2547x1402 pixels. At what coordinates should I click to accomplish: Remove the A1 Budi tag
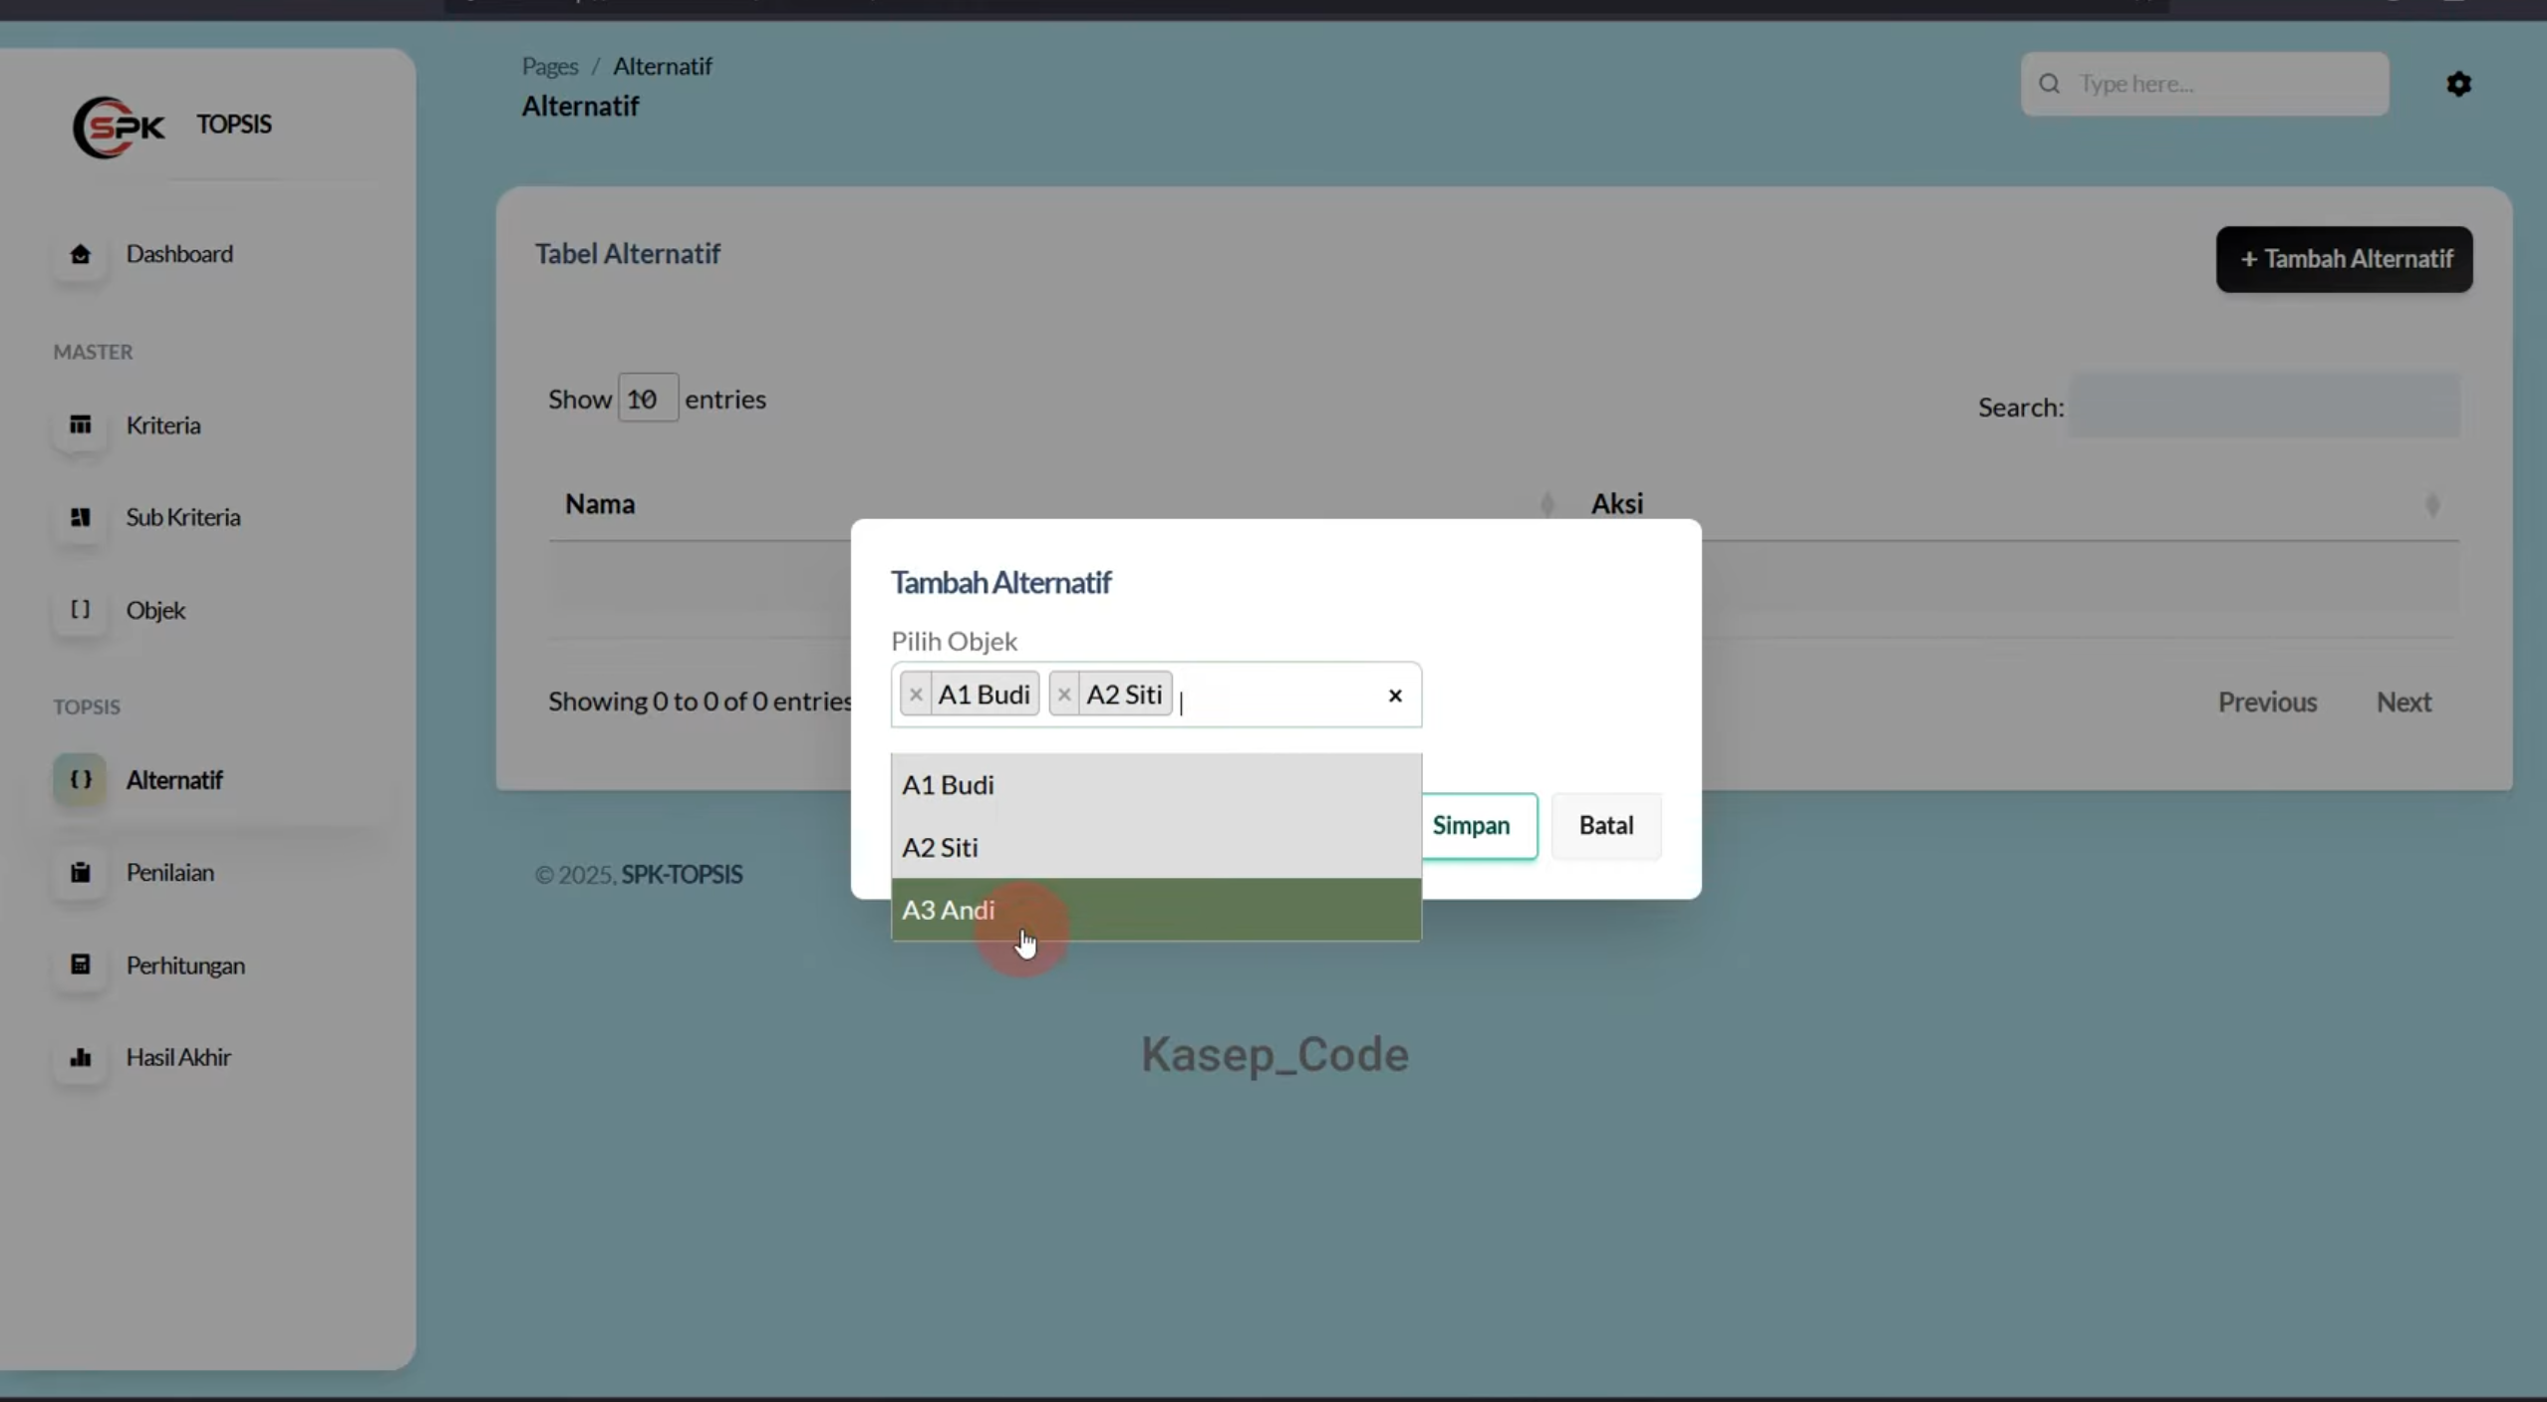916,695
